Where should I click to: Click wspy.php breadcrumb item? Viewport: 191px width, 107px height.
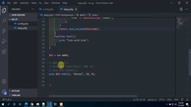48,15
